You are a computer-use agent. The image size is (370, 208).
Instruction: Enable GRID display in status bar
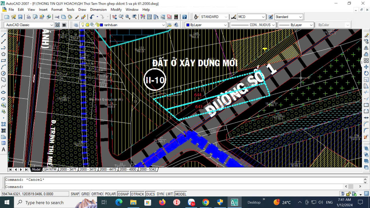pos(85,194)
